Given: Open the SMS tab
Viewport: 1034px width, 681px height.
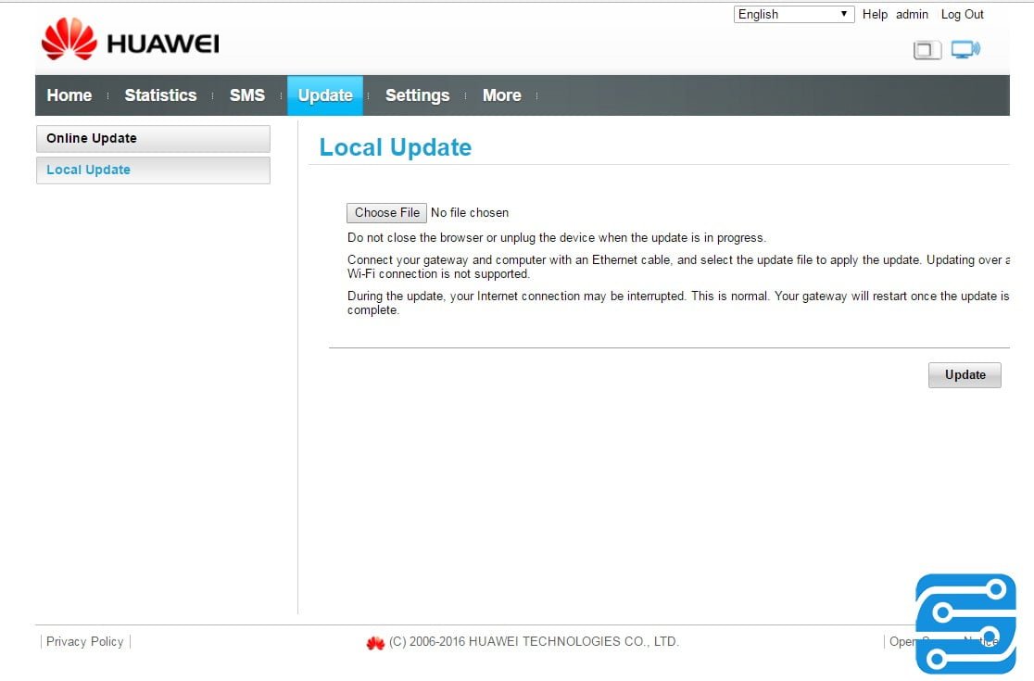Looking at the screenshot, I should (247, 95).
